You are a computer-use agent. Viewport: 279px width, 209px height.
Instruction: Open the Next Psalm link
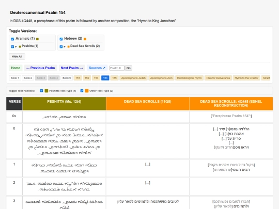tap(72, 68)
